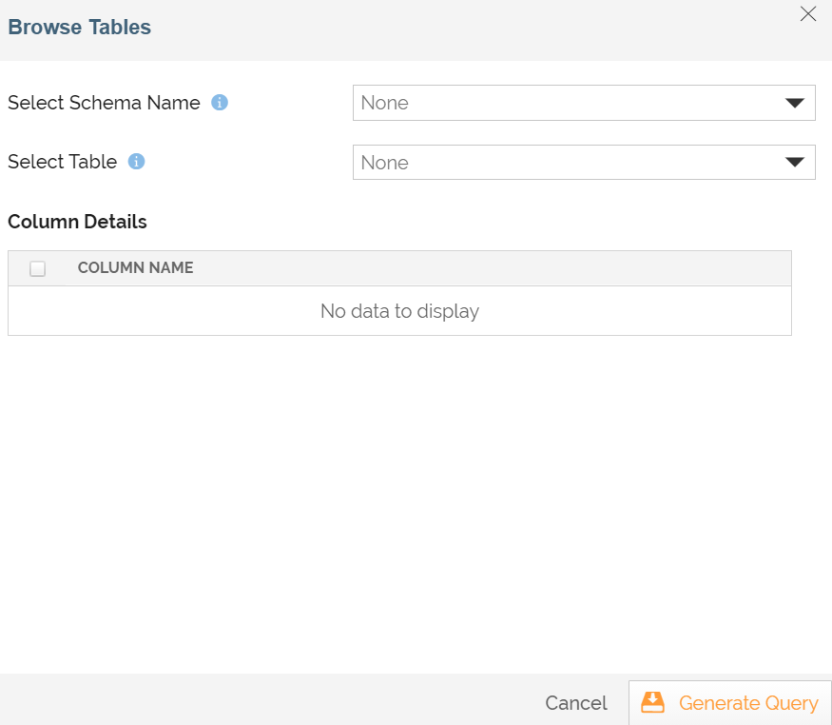The width and height of the screenshot is (832, 725).
Task: Expand Schema Name dropdown arrow
Action: [794, 103]
